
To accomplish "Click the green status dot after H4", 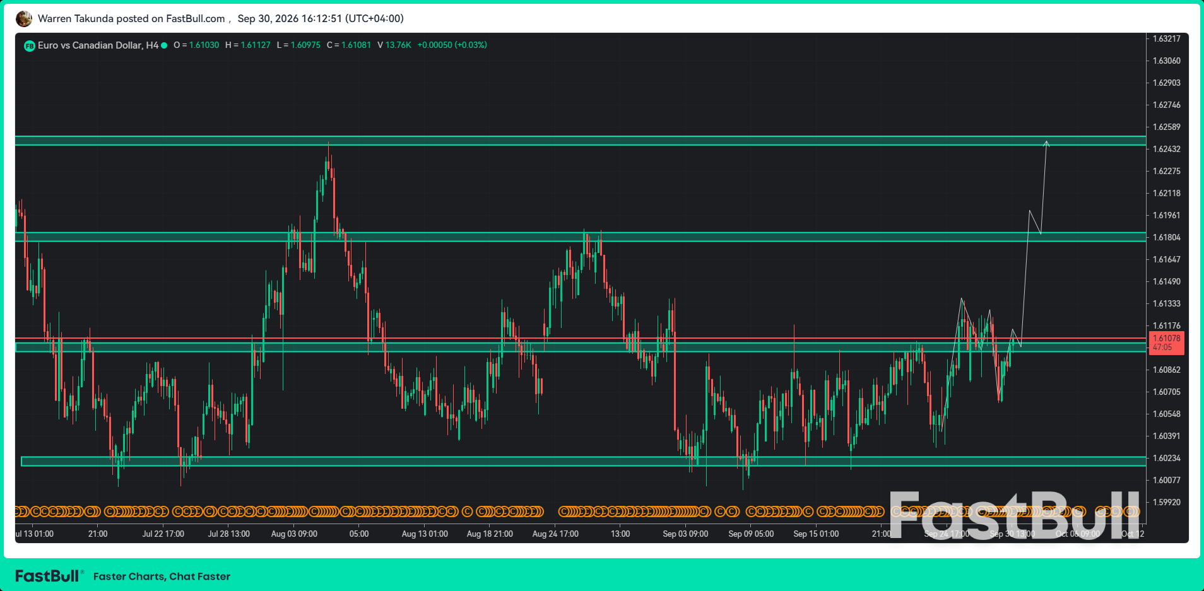I will click(x=164, y=45).
